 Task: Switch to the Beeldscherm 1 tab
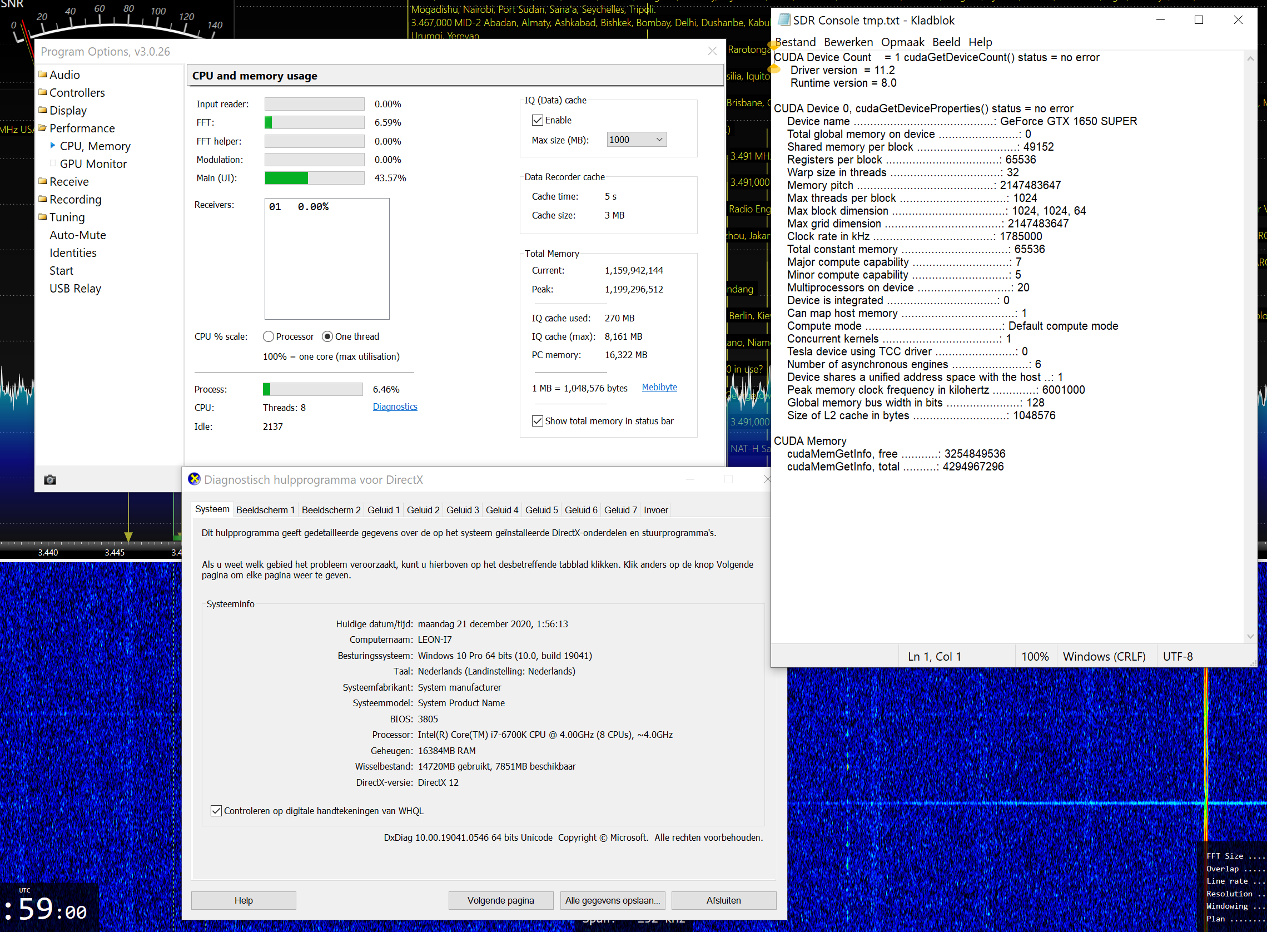(265, 510)
